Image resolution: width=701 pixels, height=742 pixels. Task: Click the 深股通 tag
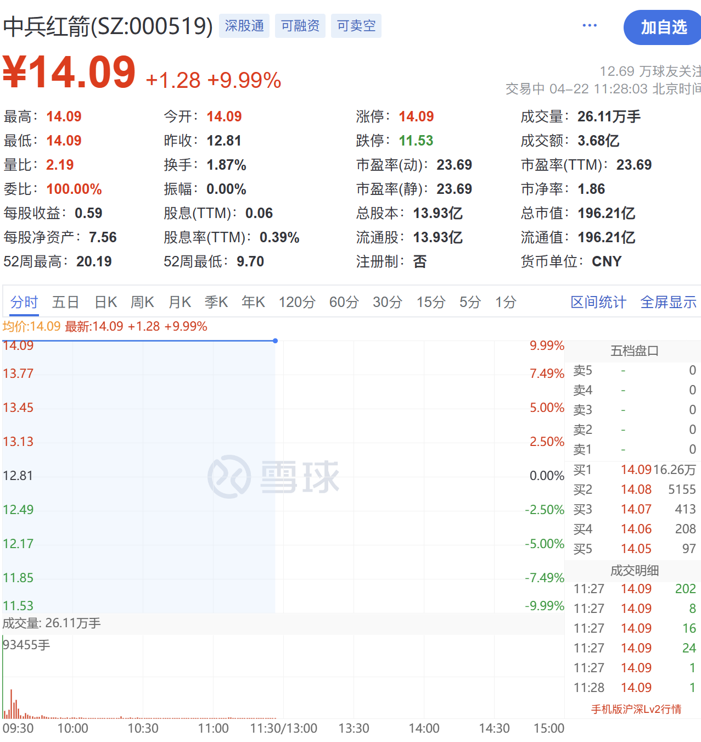click(244, 26)
